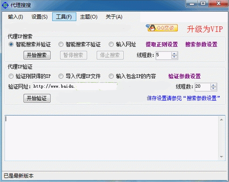Open the 主题(O) menu
The height and width of the screenshot is (182, 229).
(89, 17)
